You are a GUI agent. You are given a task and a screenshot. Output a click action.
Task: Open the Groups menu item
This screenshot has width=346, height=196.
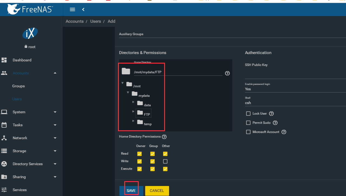tap(18, 86)
